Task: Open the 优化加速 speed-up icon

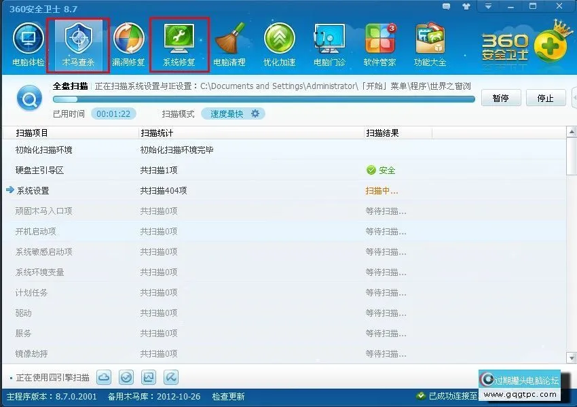Action: (280, 45)
